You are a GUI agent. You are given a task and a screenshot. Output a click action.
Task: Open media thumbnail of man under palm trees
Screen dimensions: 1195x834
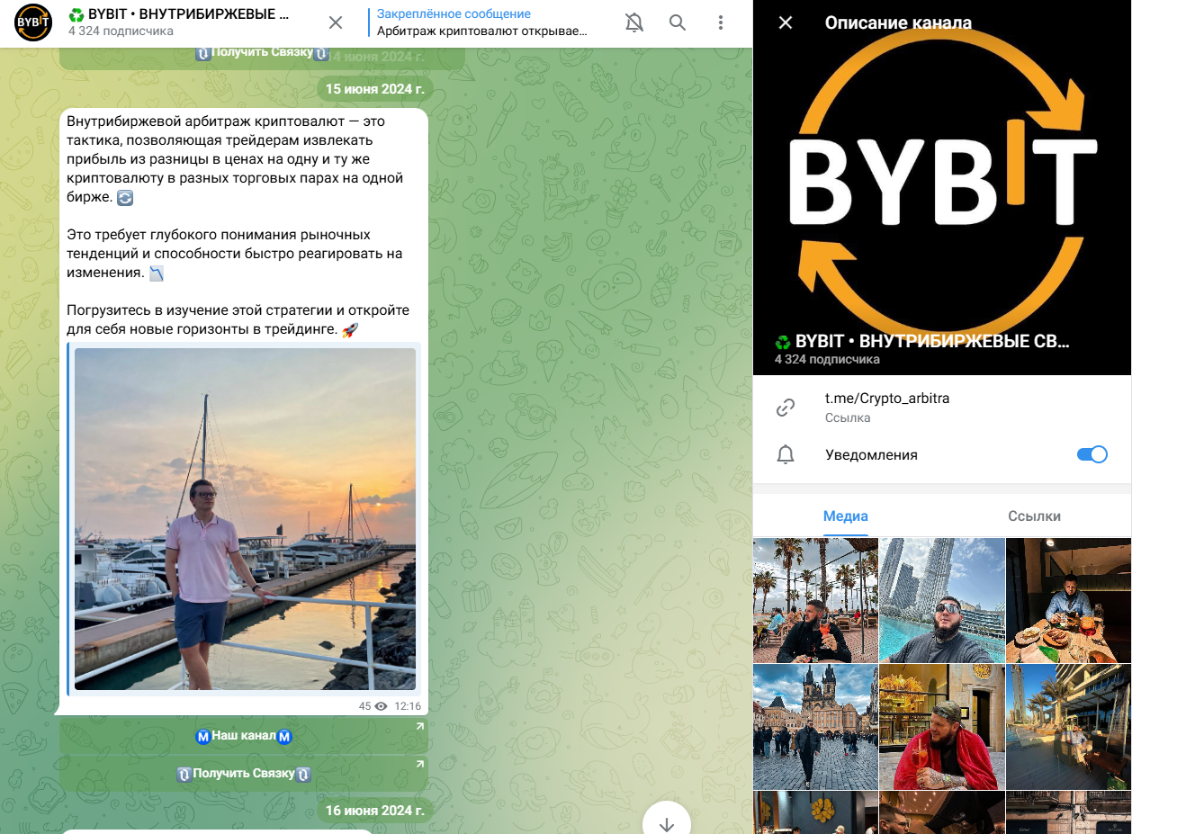coord(815,600)
